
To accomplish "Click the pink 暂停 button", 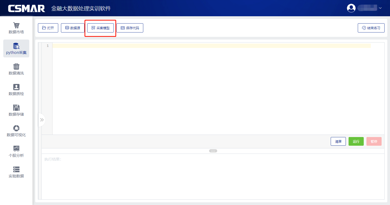I will pos(374,141).
